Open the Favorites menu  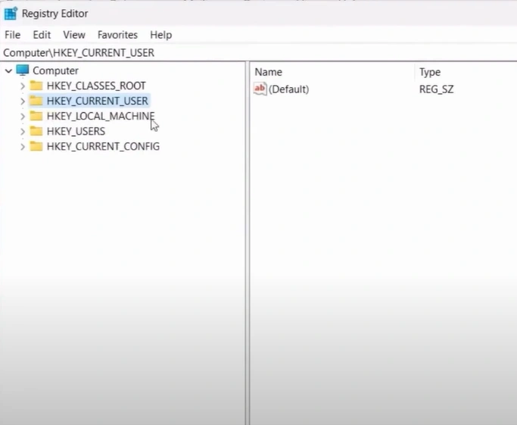pyautogui.click(x=117, y=35)
